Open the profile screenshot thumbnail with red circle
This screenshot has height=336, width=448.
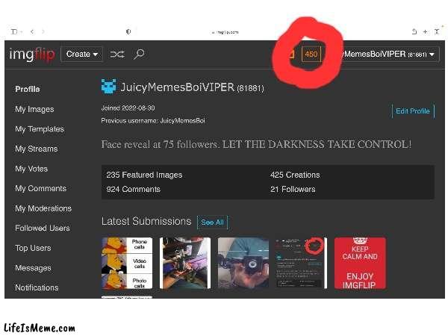pos(302,263)
